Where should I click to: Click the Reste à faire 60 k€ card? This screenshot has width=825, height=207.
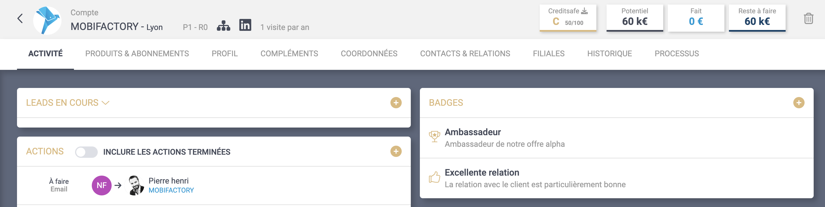click(x=757, y=18)
